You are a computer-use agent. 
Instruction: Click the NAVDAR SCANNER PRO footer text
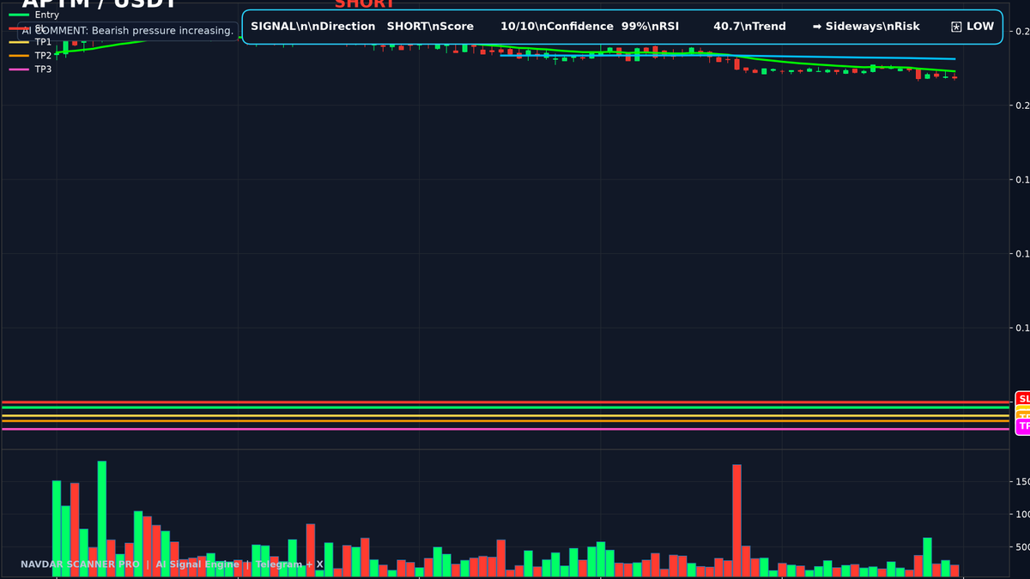(x=80, y=564)
